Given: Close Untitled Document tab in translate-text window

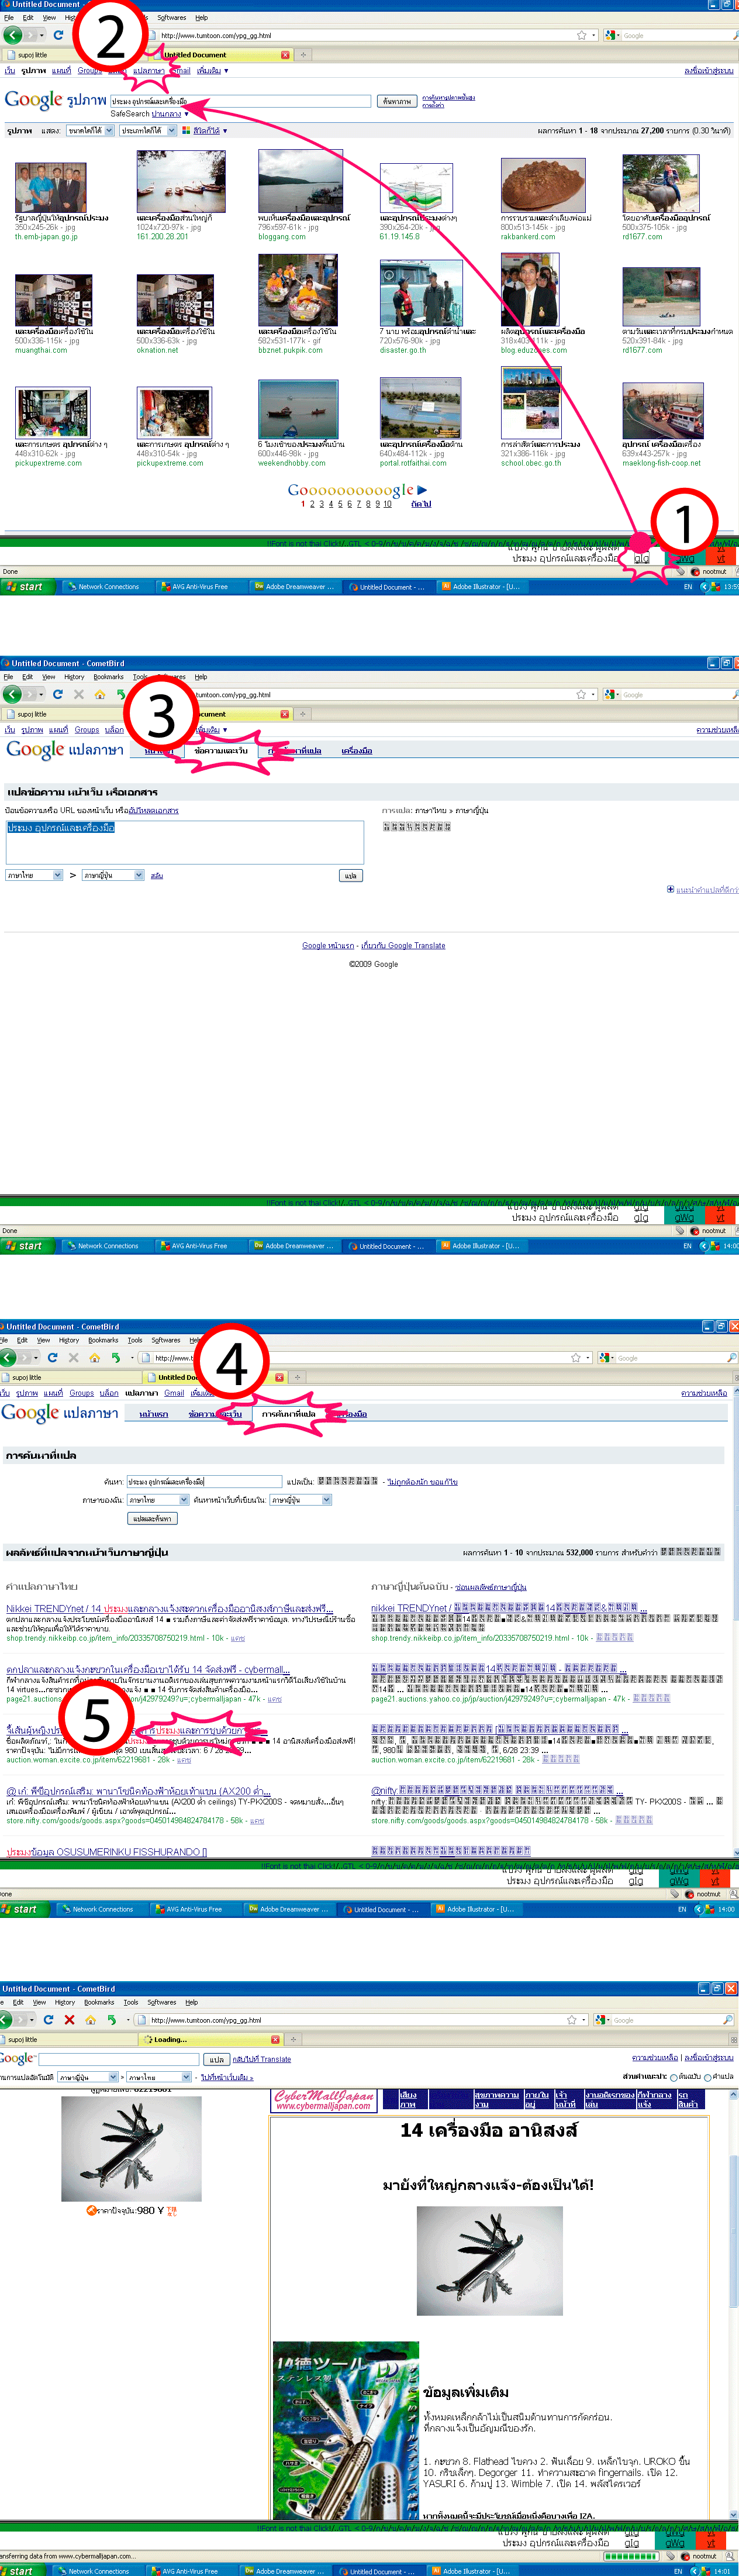Looking at the screenshot, I should coord(284,714).
